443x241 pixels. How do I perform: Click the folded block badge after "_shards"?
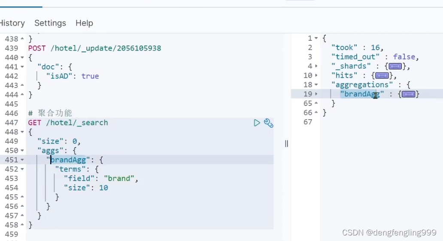click(395, 66)
